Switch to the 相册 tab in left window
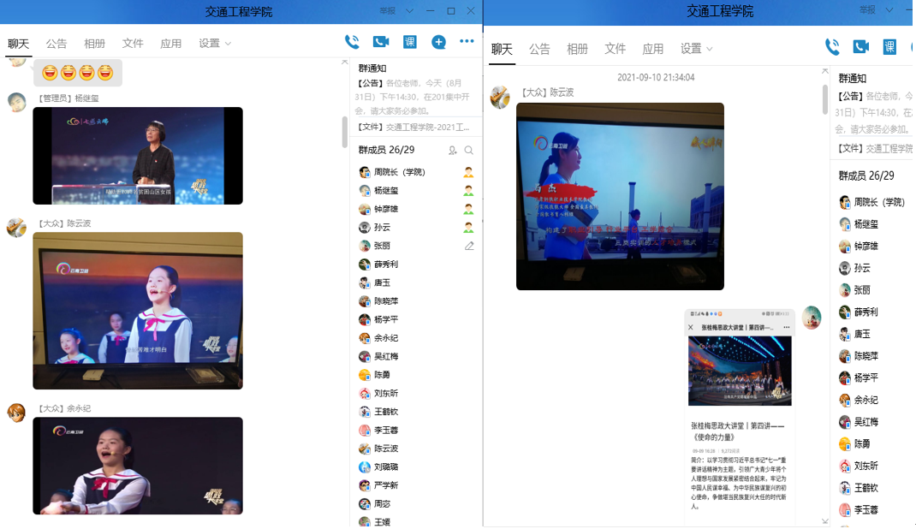This screenshot has width=916, height=529. pos(95,43)
